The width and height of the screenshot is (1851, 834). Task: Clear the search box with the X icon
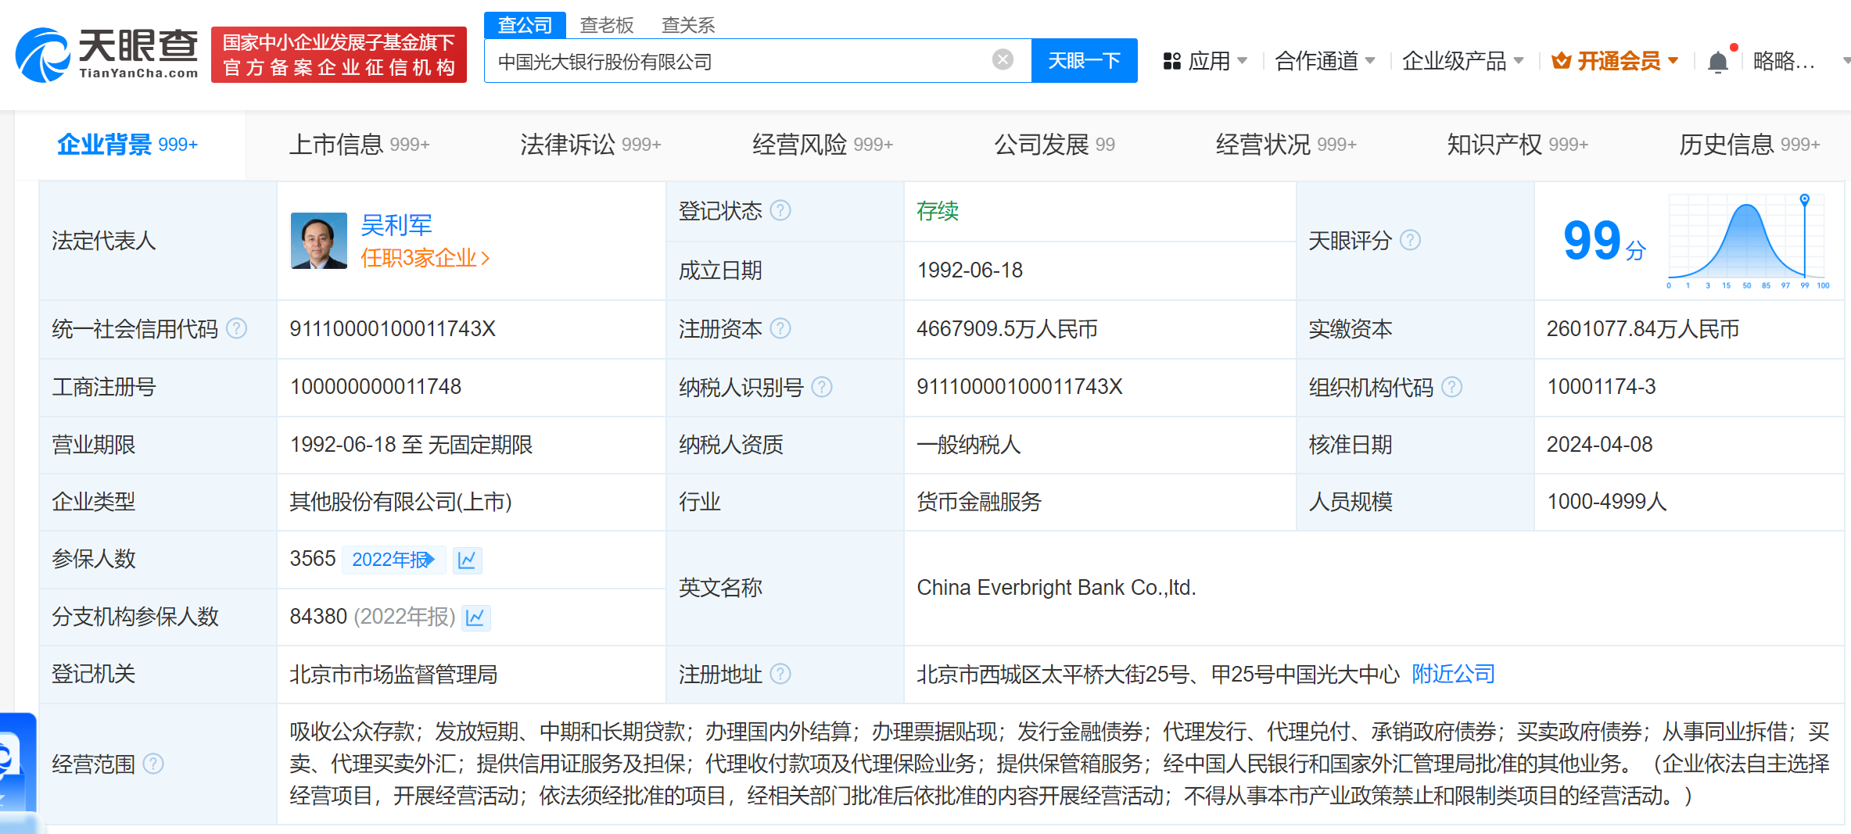tap(1003, 60)
